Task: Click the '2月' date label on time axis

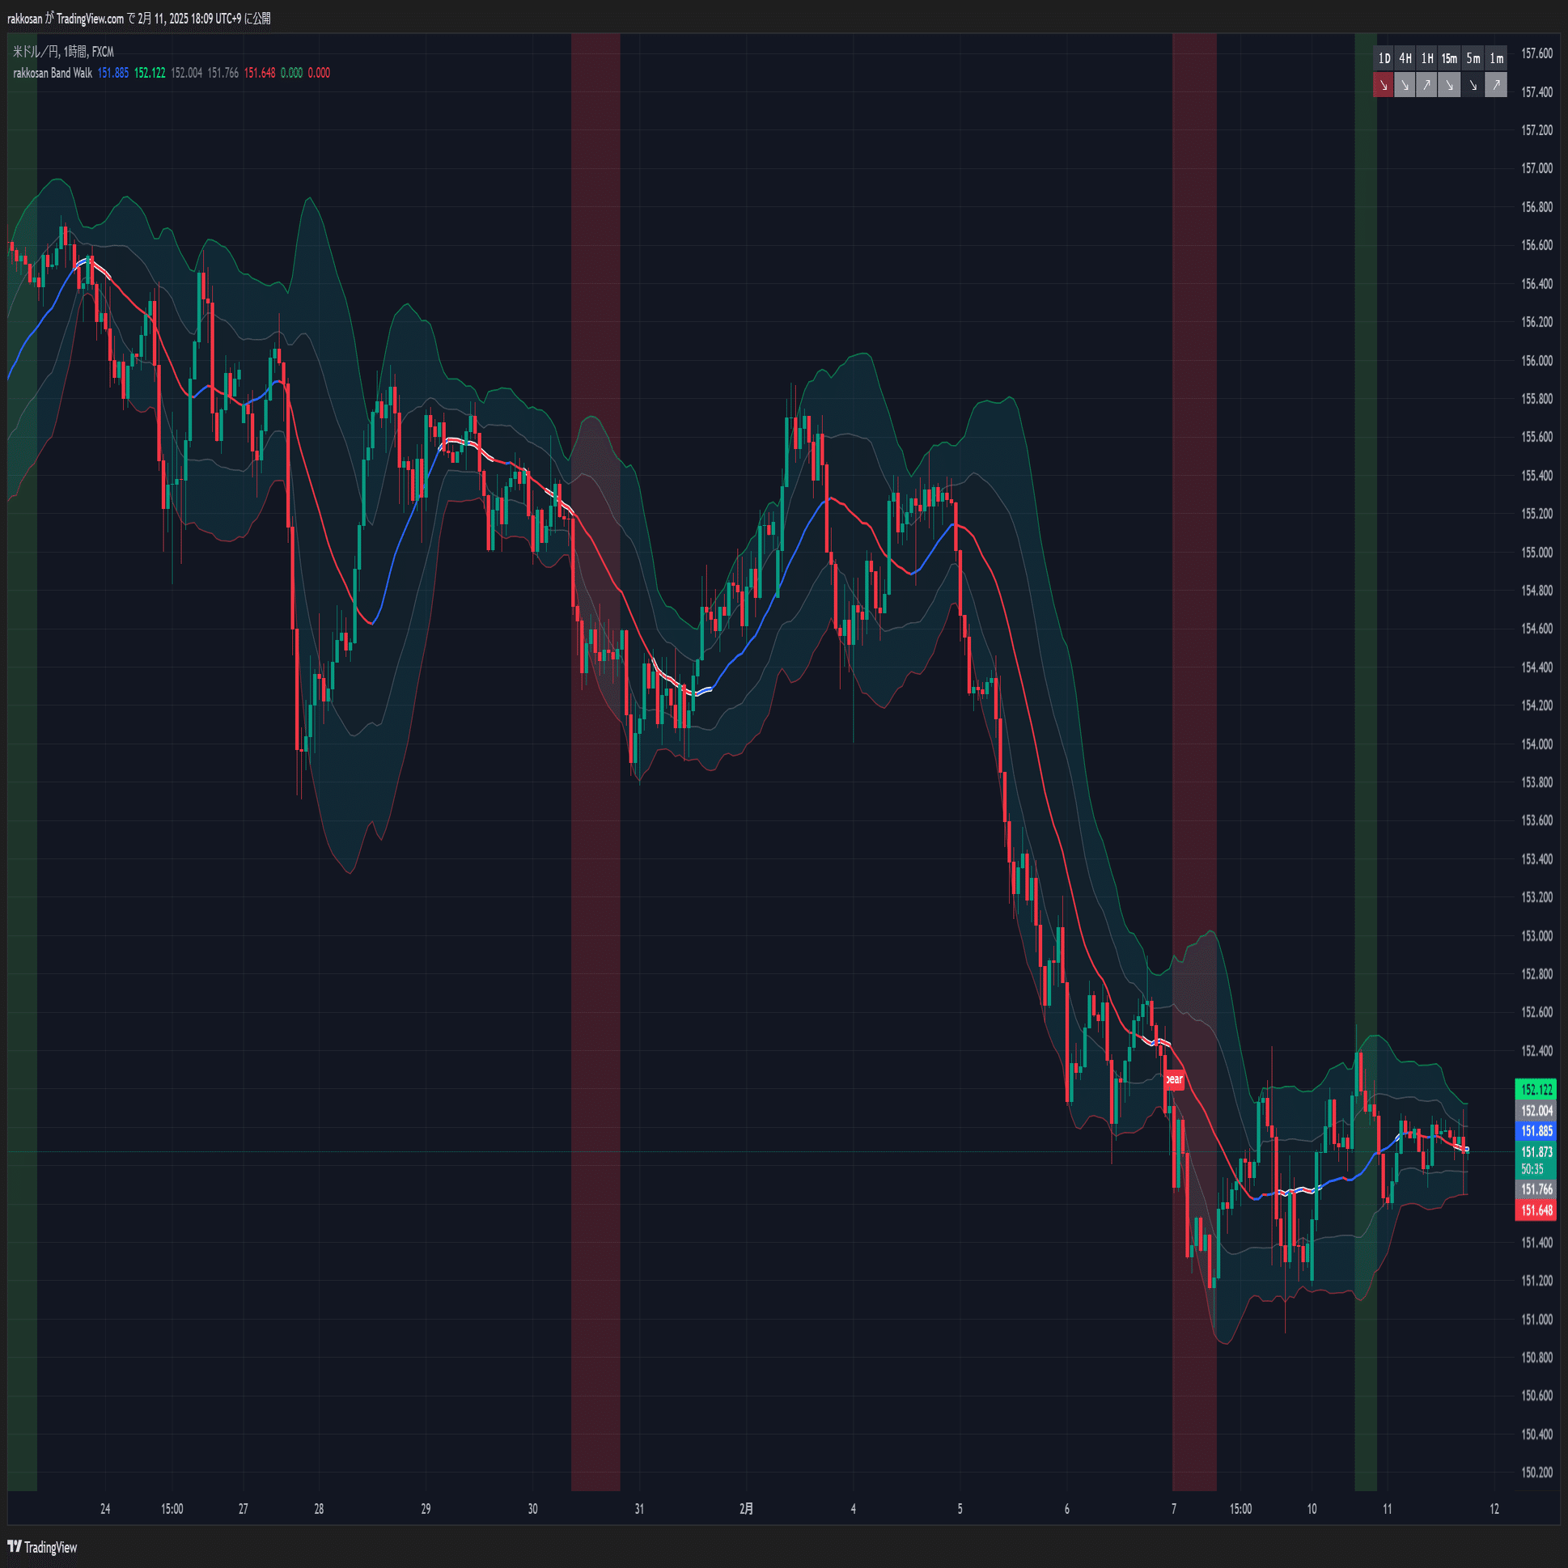Action: 746,1509
